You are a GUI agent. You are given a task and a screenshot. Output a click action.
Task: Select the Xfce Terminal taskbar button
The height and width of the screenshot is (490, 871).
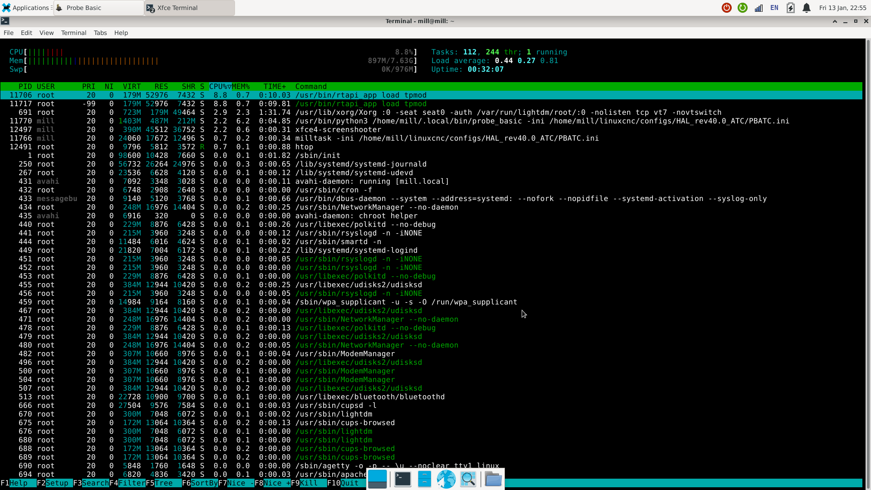tap(190, 8)
